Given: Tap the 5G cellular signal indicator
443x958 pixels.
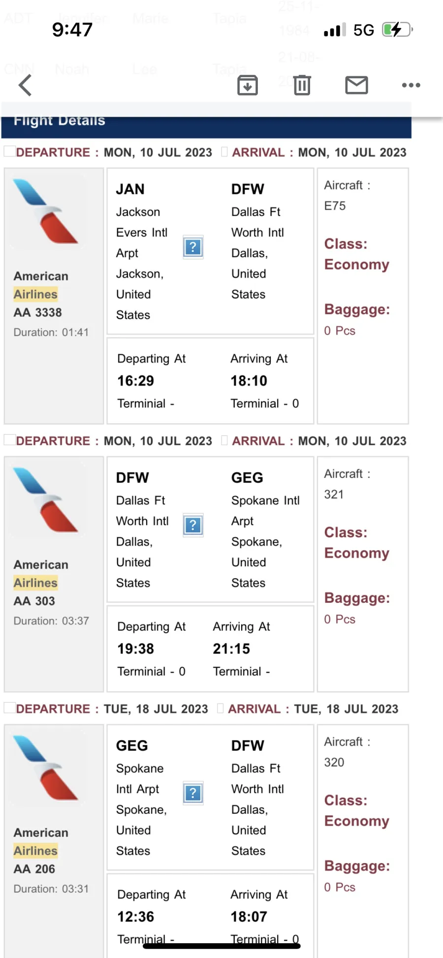Looking at the screenshot, I should (x=364, y=30).
